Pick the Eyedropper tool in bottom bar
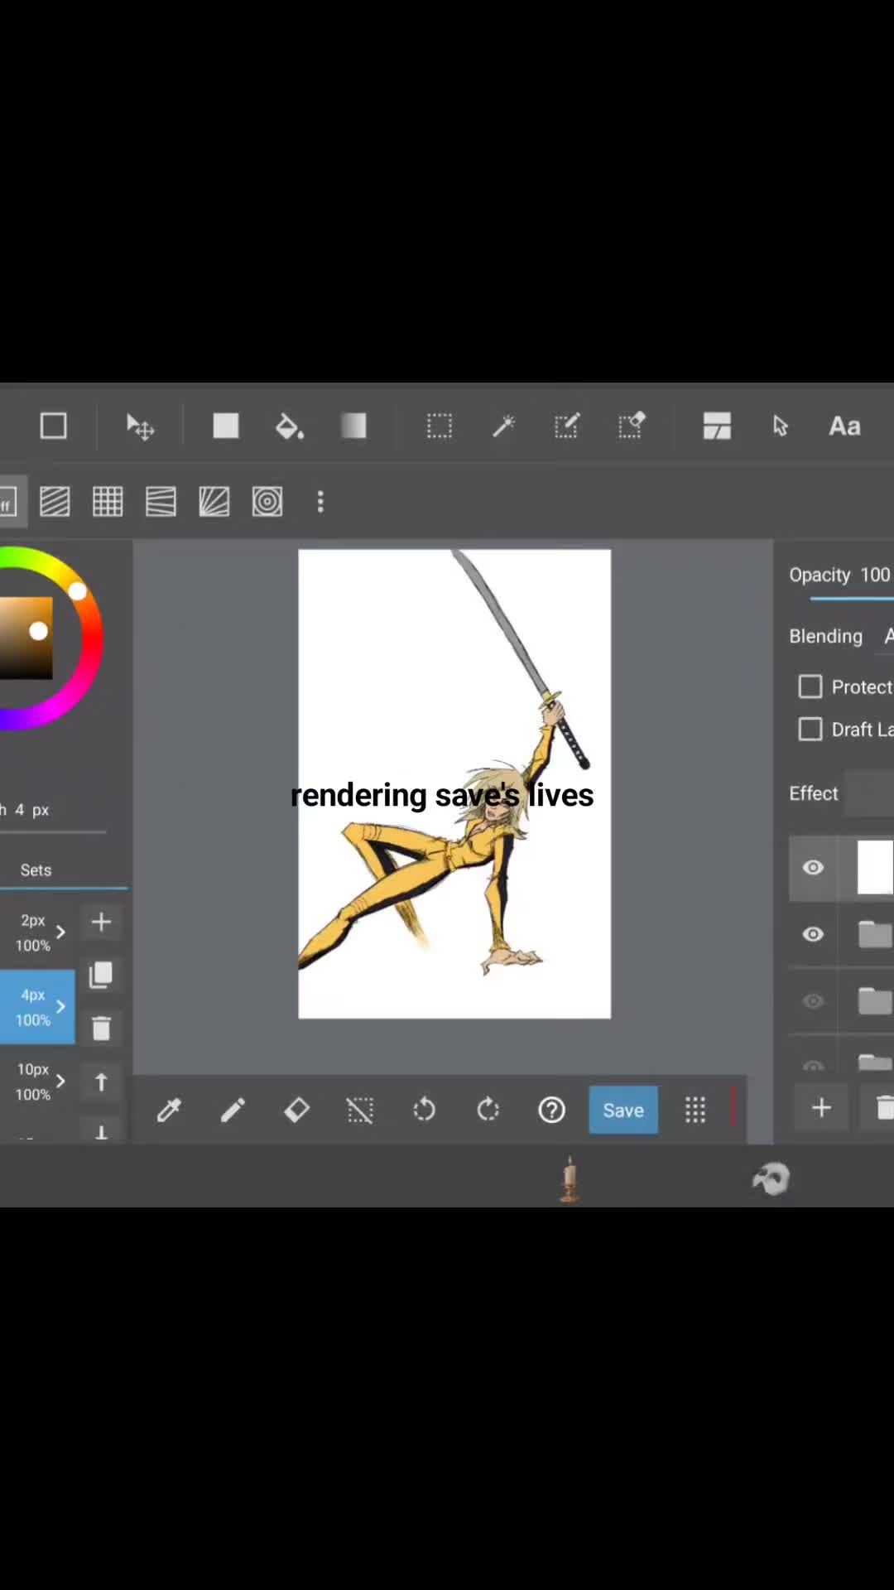The width and height of the screenshot is (894, 1590). [169, 1110]
